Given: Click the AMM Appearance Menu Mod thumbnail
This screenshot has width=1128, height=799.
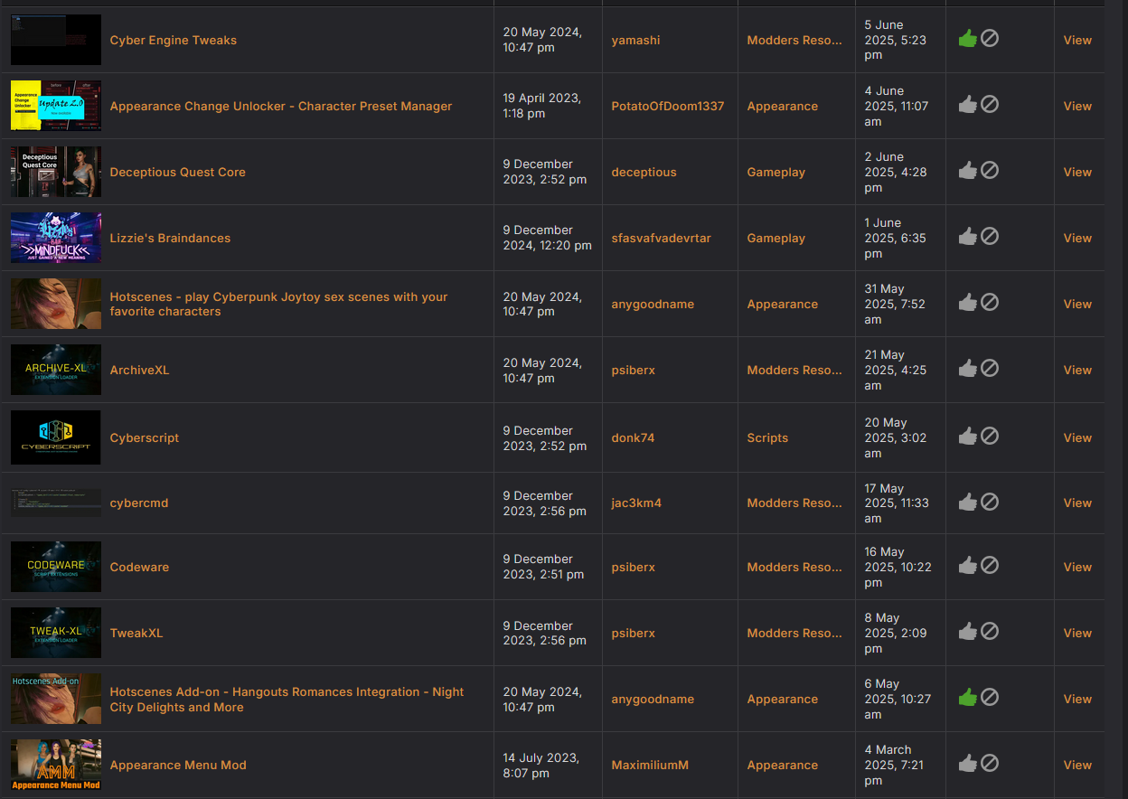Looking at the screenshot, I should point(56,765).
